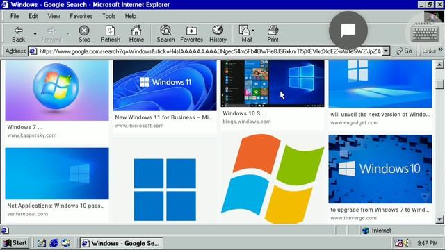Select the Windows - Google Search taskbar button
Image resolution: width=445 pixels, height=250 pixels.
click(121, 243)
